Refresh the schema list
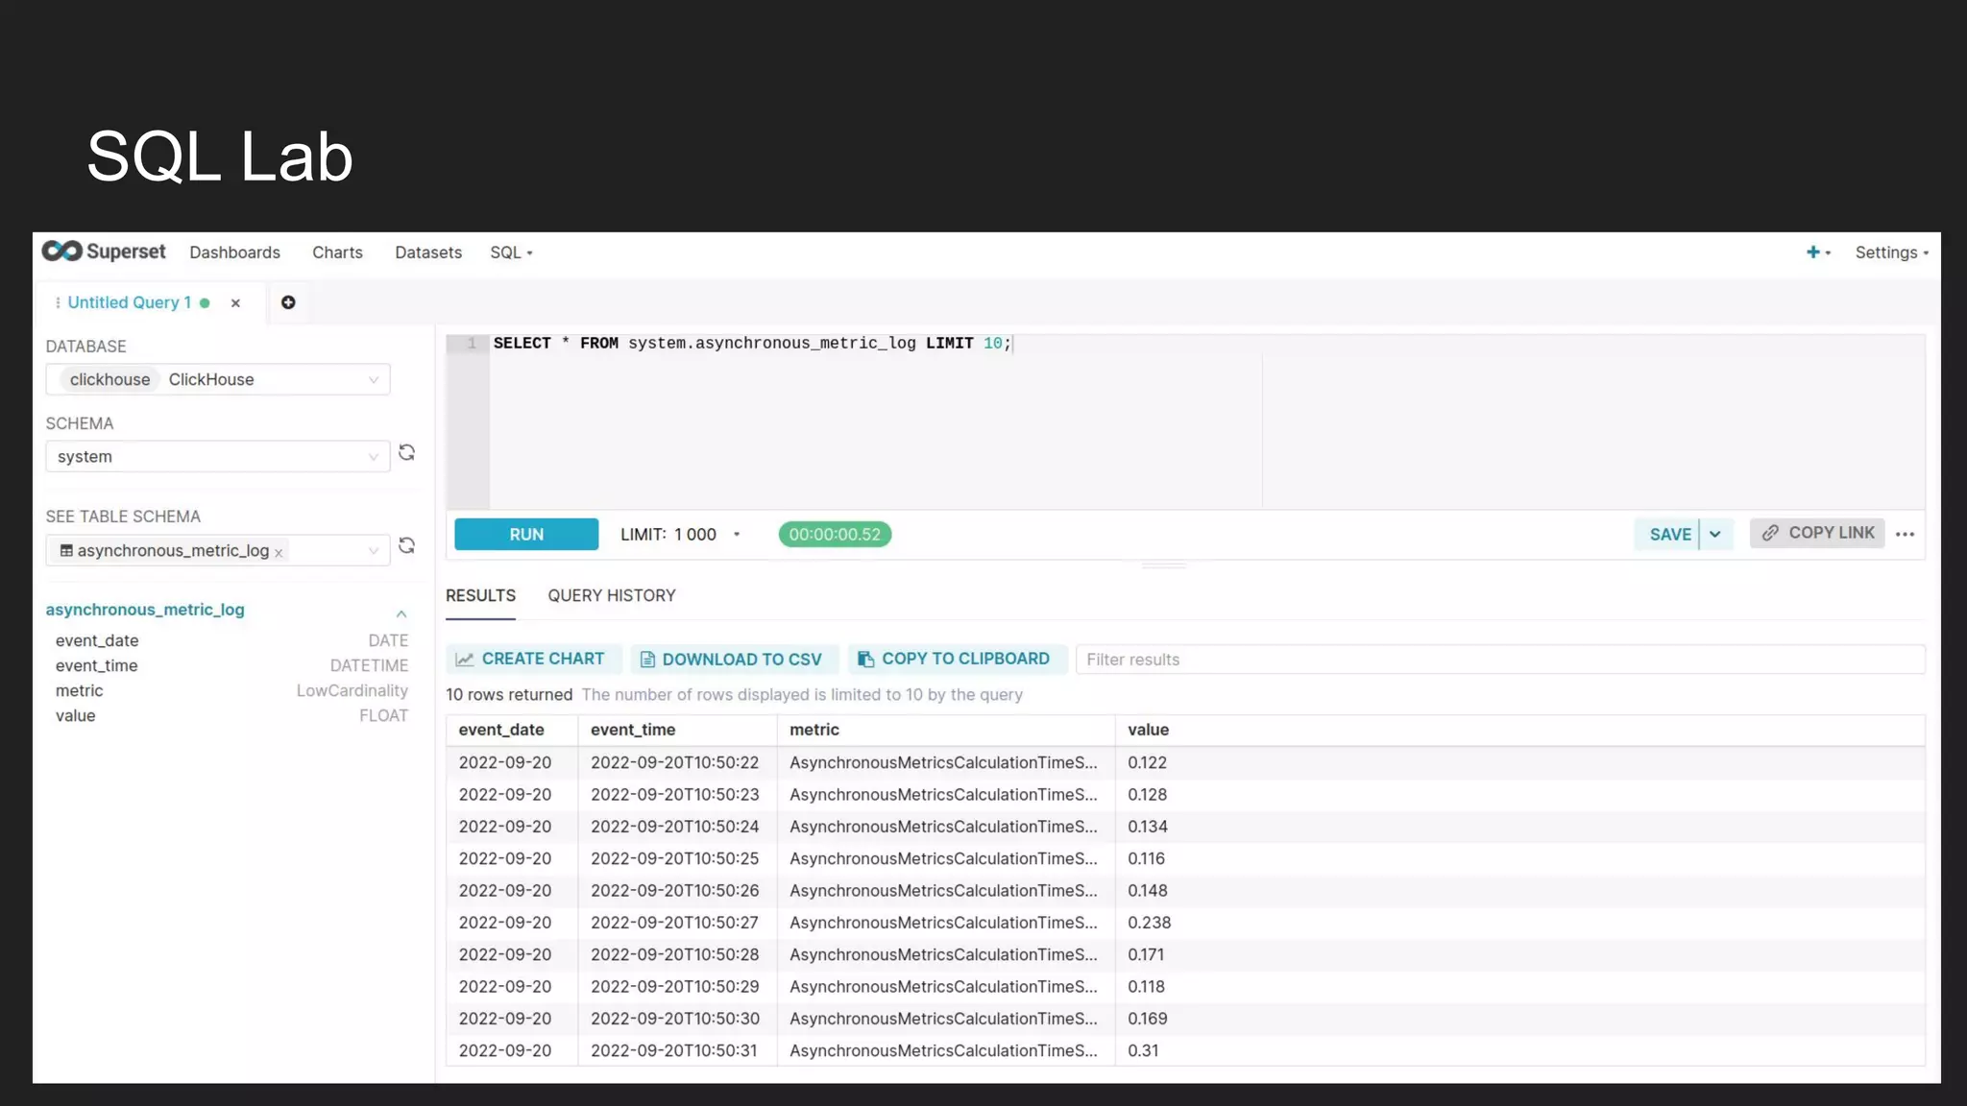This screenshot has height=1106, width=1967. point(407,452)
